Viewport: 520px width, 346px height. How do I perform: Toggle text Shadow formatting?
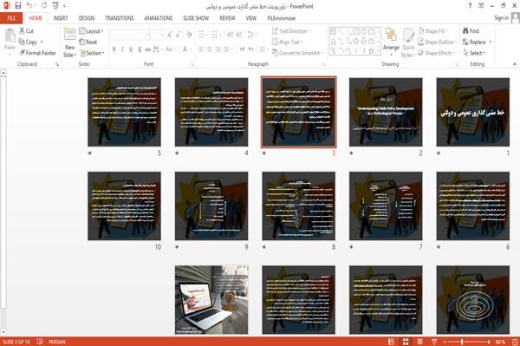point(140,49)
